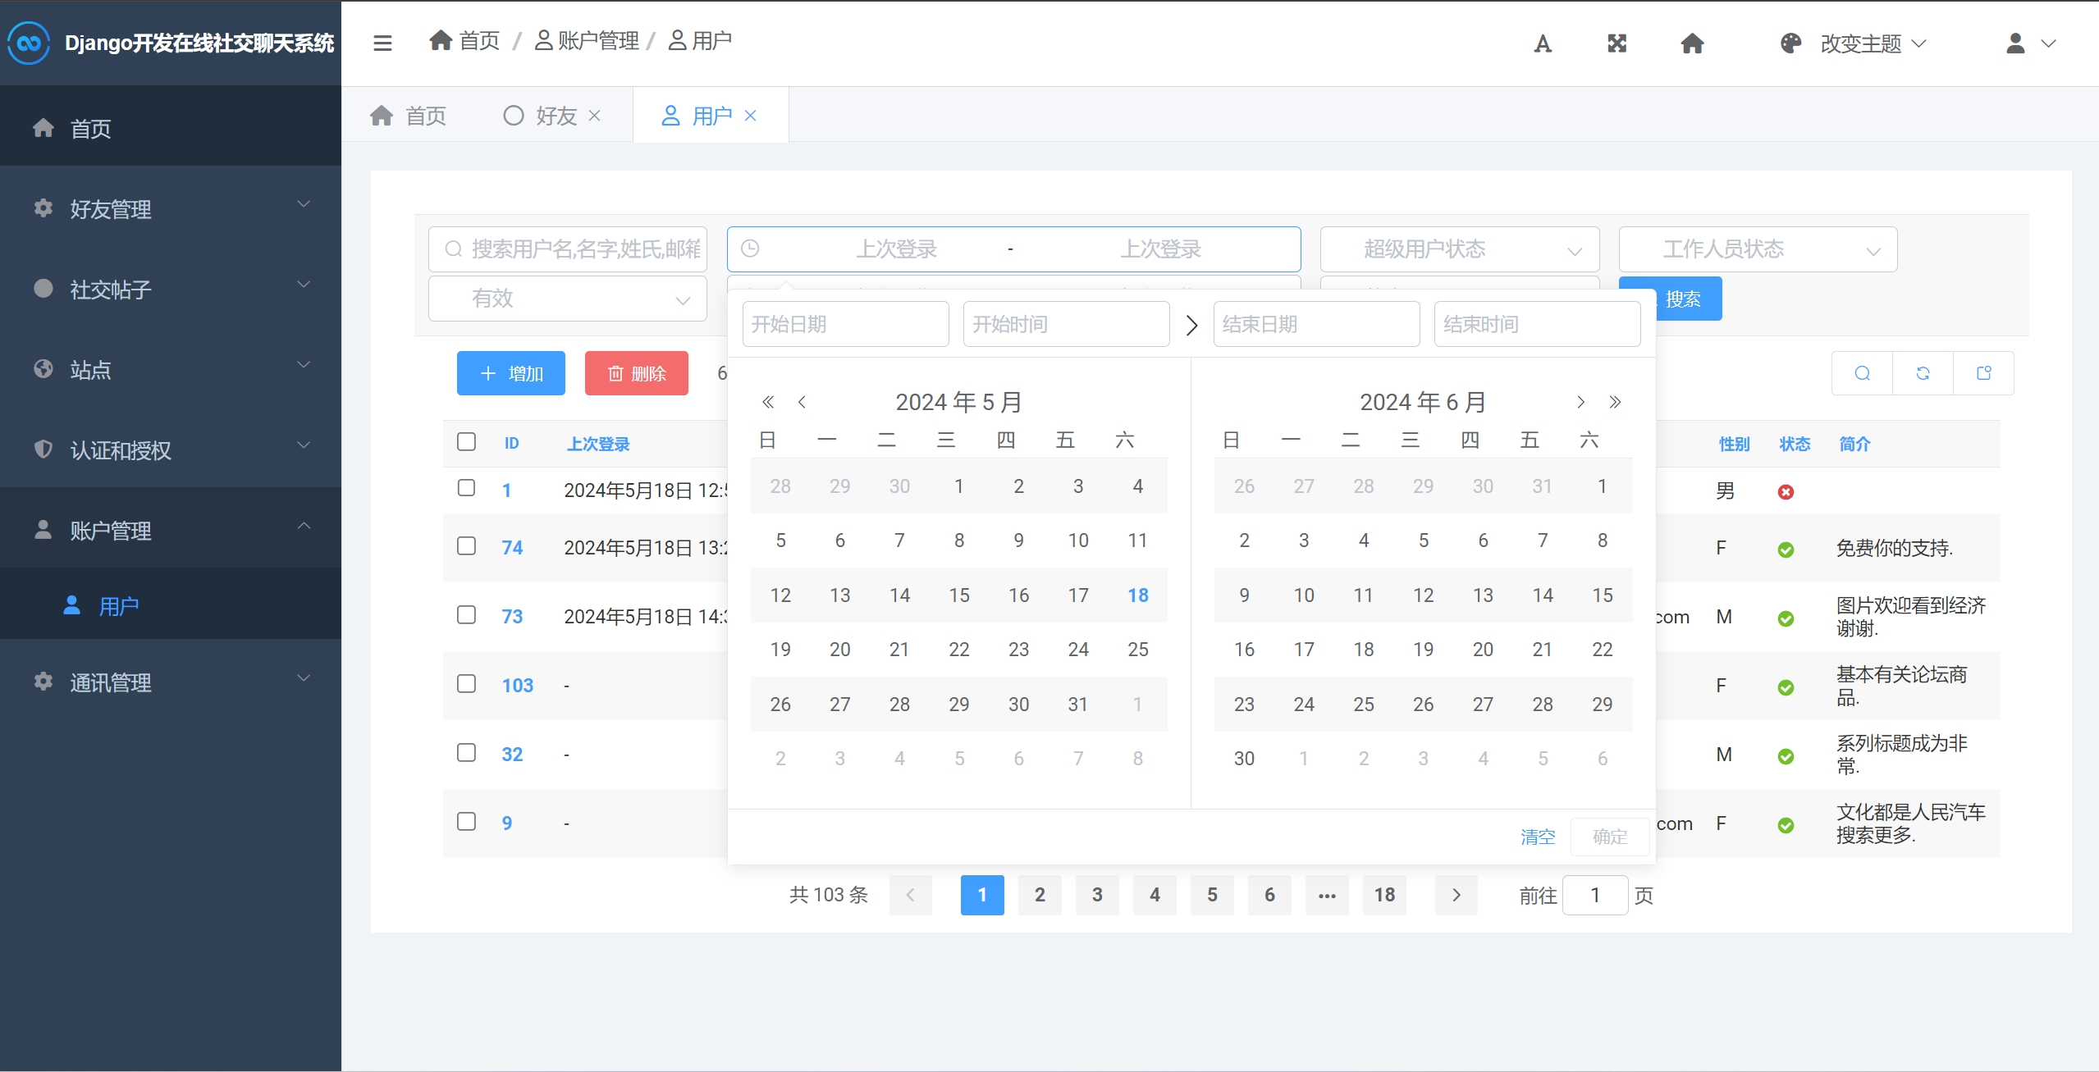Click the table search toggle icon
Screen dimensions: 2099x1072
pyautogui.click(x=1863, y=373)
